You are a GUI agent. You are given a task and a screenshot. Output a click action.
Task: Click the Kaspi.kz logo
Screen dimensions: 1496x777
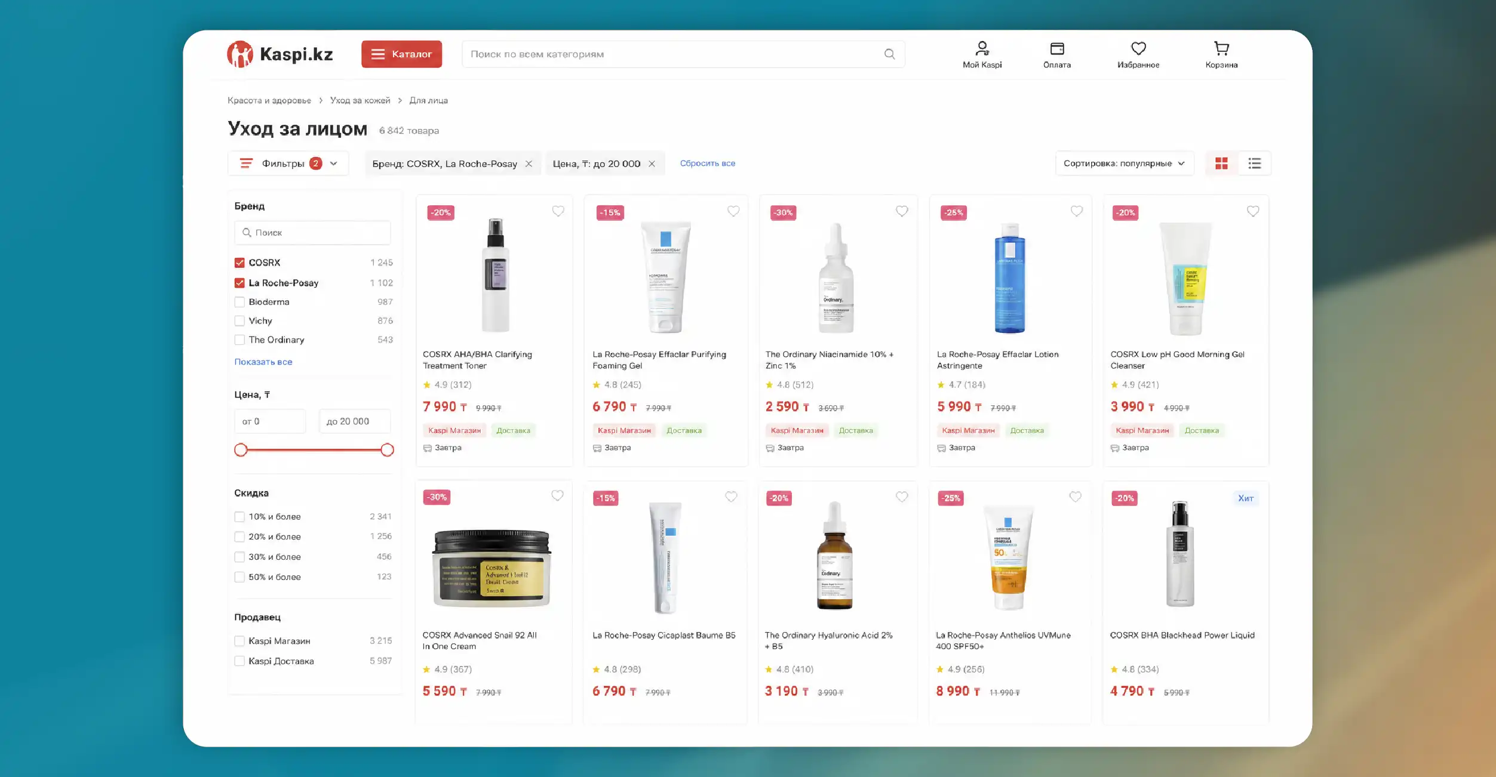tap(279, 54)
